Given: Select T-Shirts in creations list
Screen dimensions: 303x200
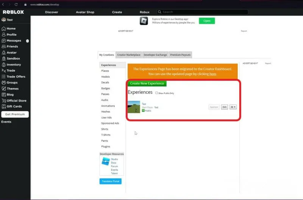Looking at the screenshot, I should tap(106, 135).
